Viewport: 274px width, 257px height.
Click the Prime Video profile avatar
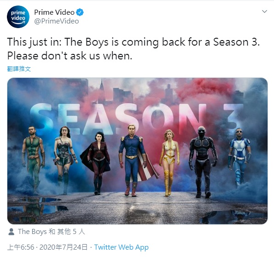pyautogui.click(x=18, y=17)
